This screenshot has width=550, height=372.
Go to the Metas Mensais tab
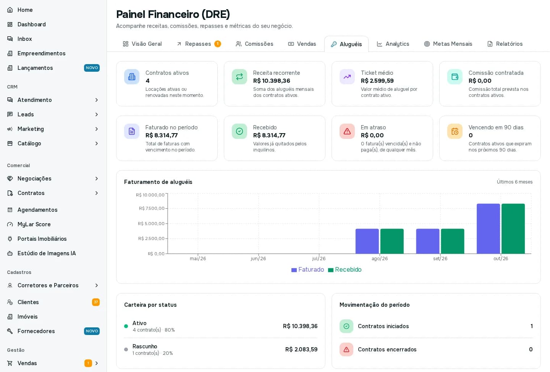tap(448, 44)
